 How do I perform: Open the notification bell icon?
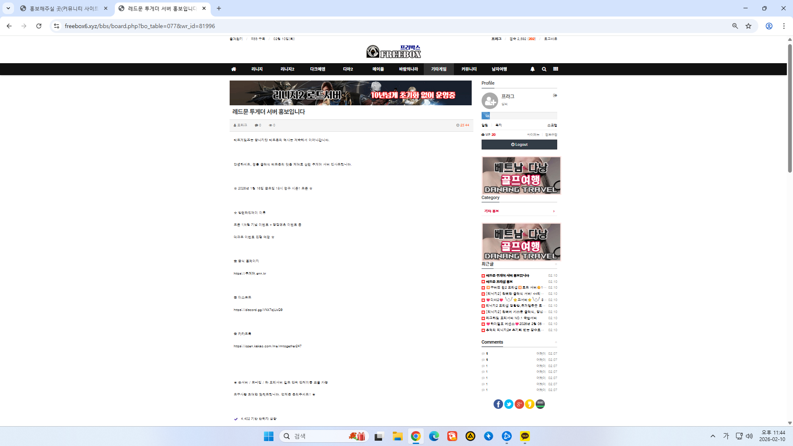click(x=532, y=69)
